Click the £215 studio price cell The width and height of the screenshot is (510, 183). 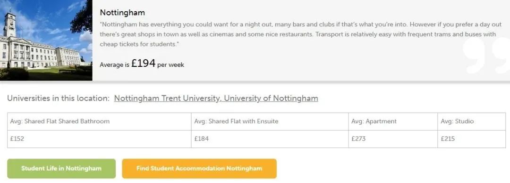pyautogui.click(x=472, y=139)
